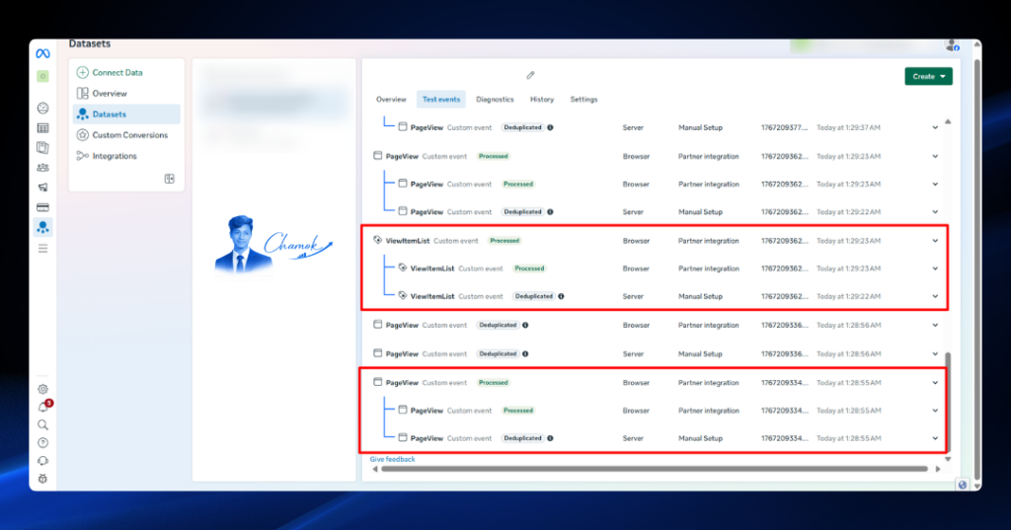Screen dimensions: 1011x530
Task: Click the collapse panel icon under Integrations
Action: (x=170, y=179)
